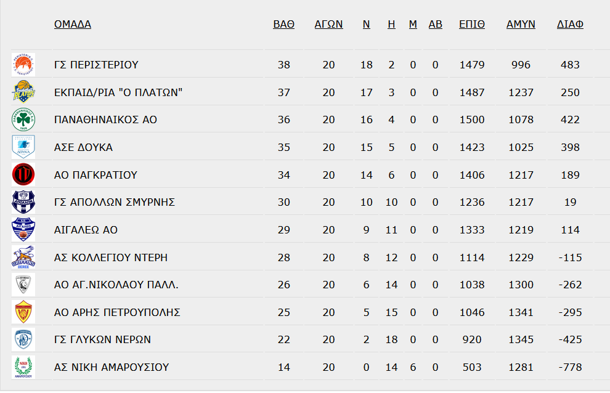Image resolution: width=610 pixels, height=393 pixels.
Task: Click the ΑΣΕ ΔΟΥΚΑ team logo
Action: pos(23,147)
